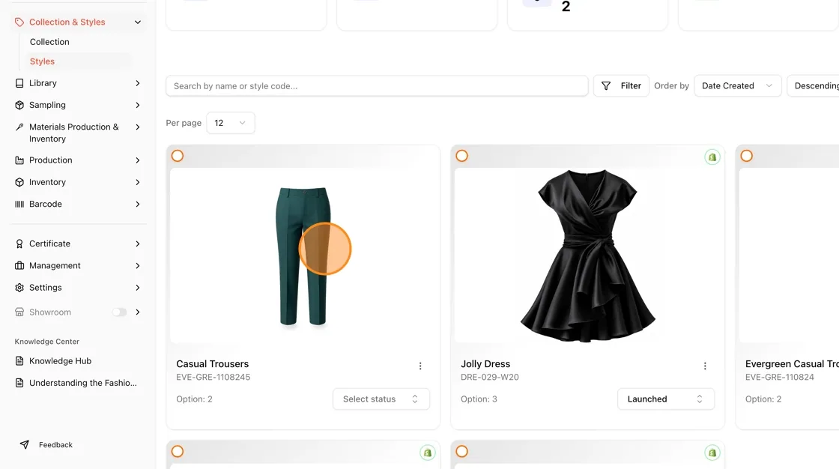Click the Feedback paper plane icon
This screenshot has width=839, height=469.
(x=24, y=444)
